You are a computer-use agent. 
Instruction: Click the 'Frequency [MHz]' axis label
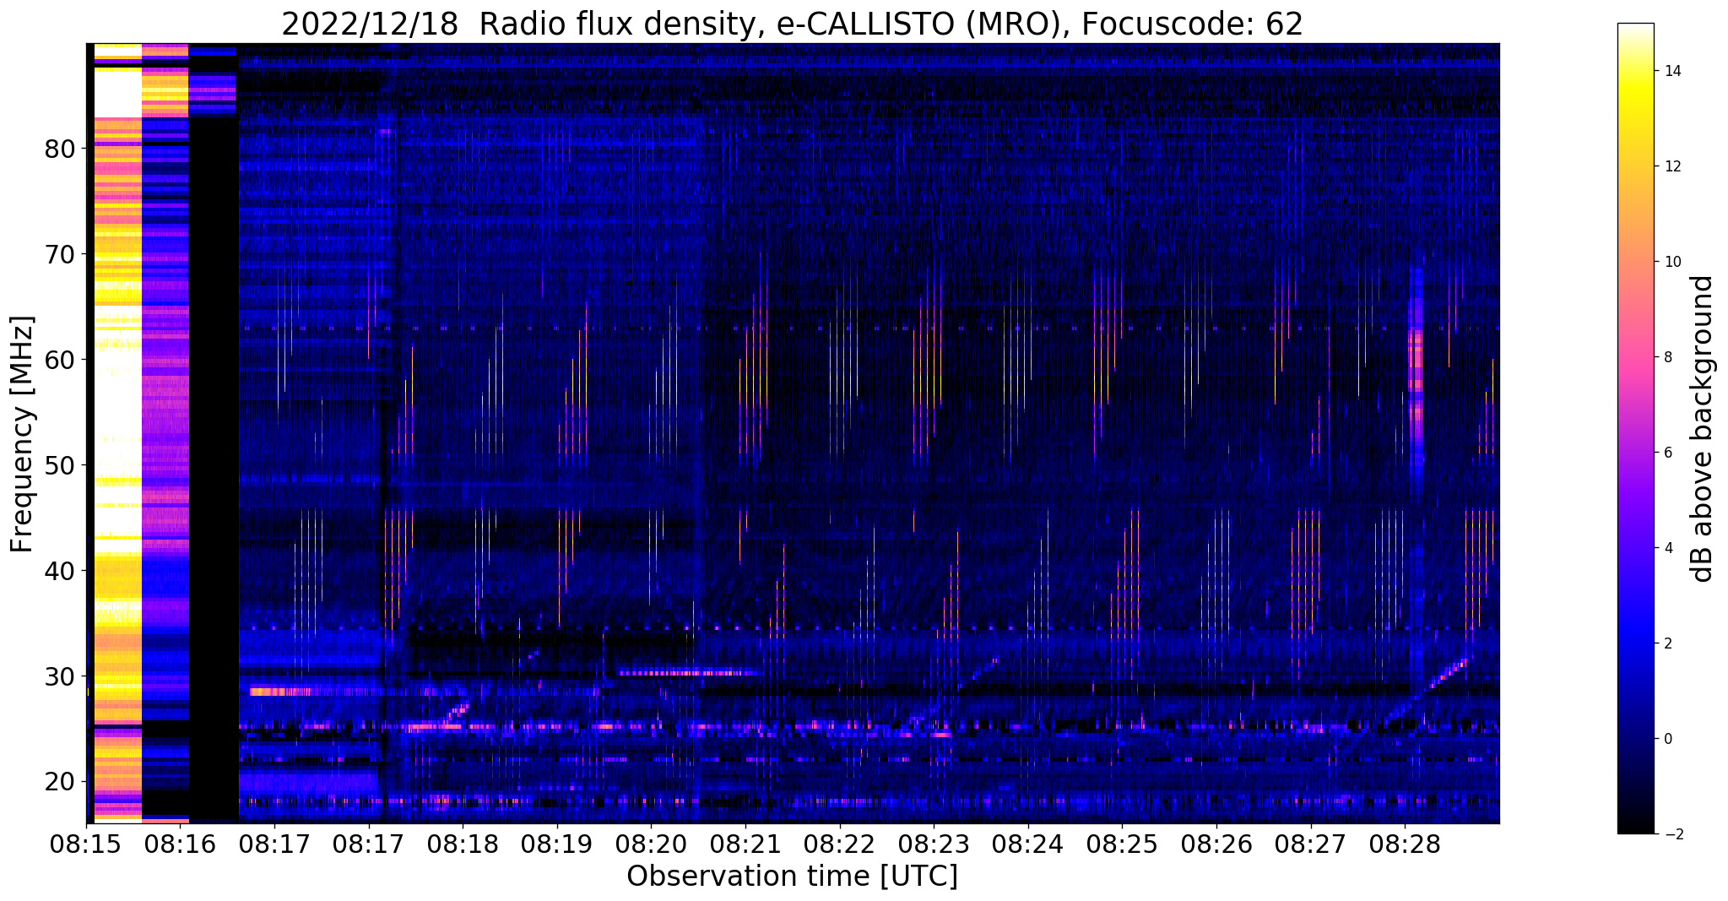pos(23,434)
